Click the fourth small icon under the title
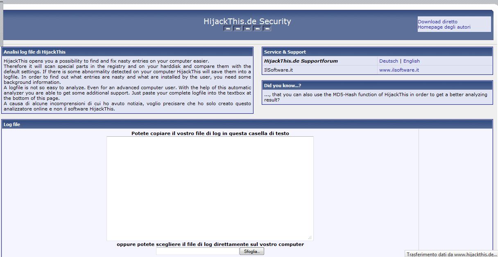 (x=257, y=28)
